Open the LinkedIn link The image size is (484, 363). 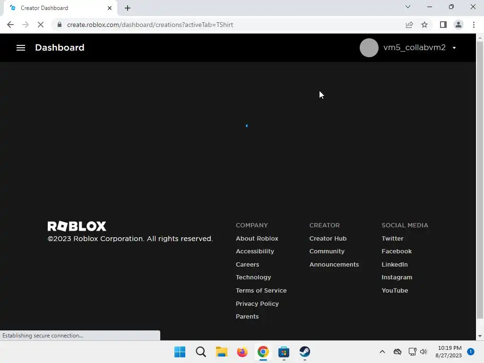point(395,265)
